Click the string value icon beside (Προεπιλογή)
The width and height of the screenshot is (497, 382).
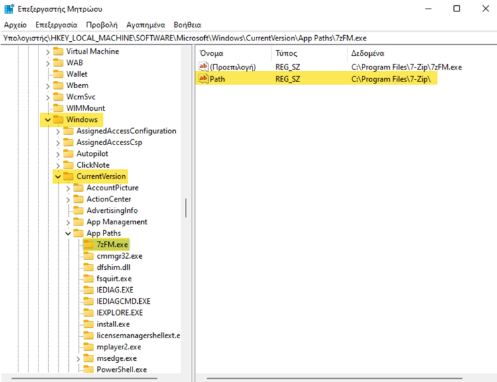point(203,66)
